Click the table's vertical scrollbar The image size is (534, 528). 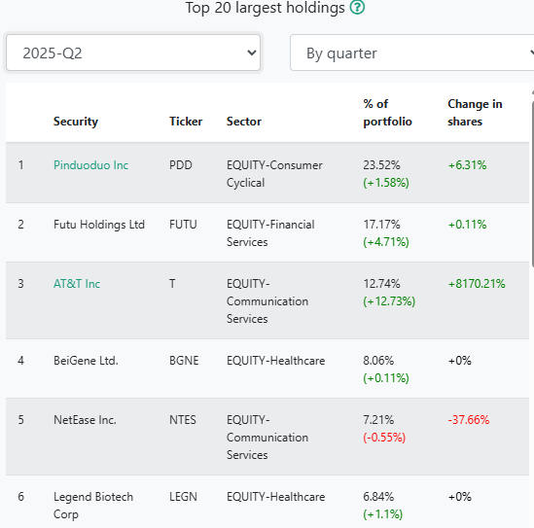(532, 181)
